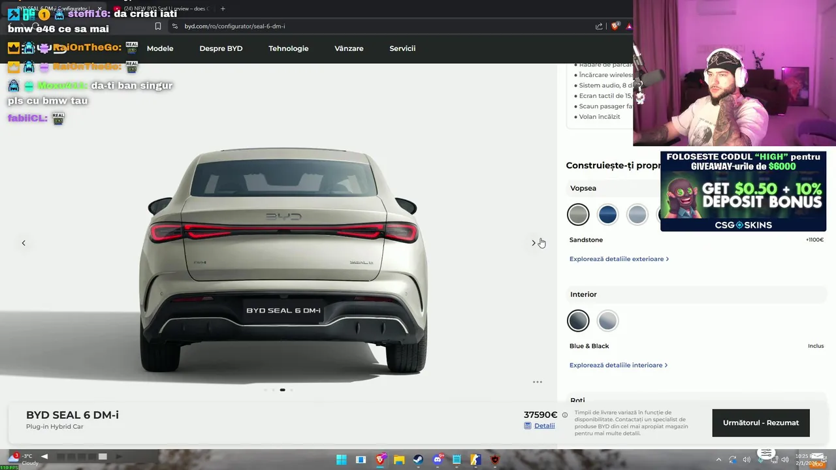836x470 pixels.
Task: Open the Modele menu
Action: click(160, 48)
